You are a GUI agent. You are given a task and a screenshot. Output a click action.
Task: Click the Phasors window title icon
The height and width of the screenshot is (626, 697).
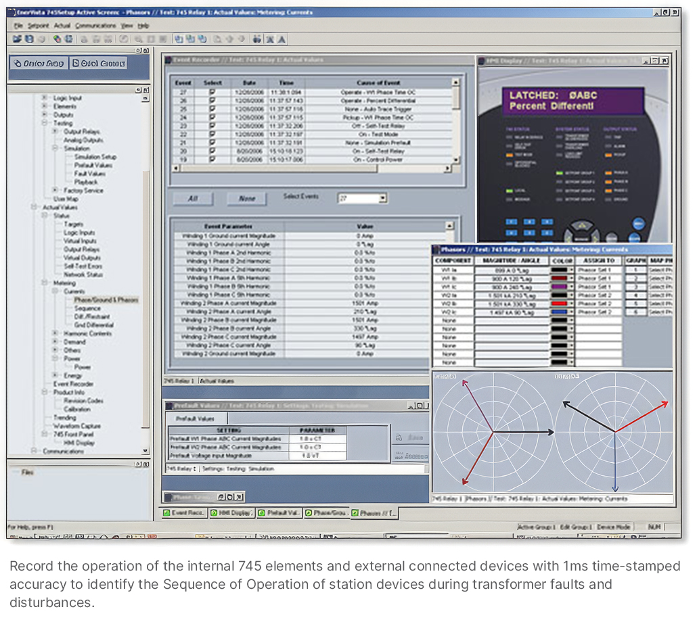point(436,249)
